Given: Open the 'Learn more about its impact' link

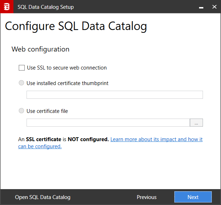Looking at the screenshot, I should (x=156, y=139).
